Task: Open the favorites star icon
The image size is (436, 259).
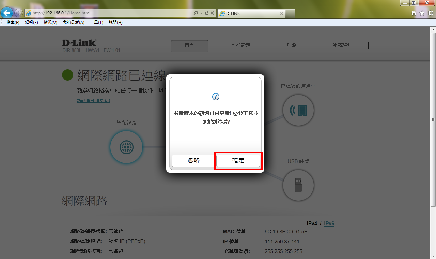Action: pyautogui.click(x=422, y=13)
